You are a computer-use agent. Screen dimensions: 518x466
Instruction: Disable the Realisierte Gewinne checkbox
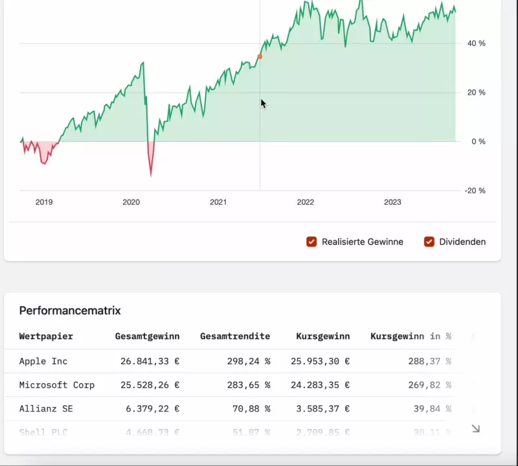[311, 242]
